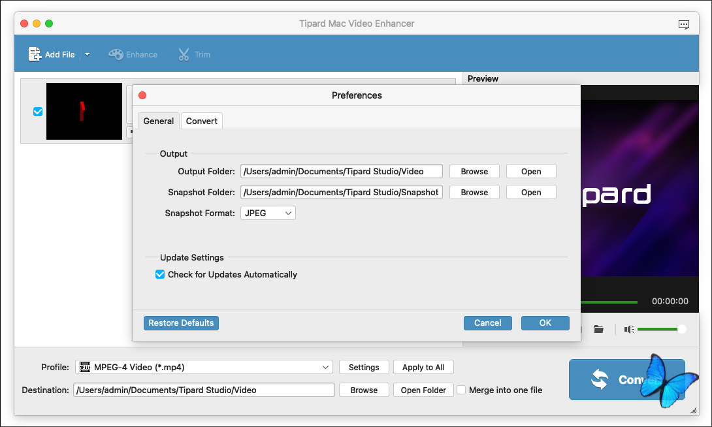Browse for the Snapshot Folder
The width and height of the screenshot is (712, 427).
(x=474, y=192)
